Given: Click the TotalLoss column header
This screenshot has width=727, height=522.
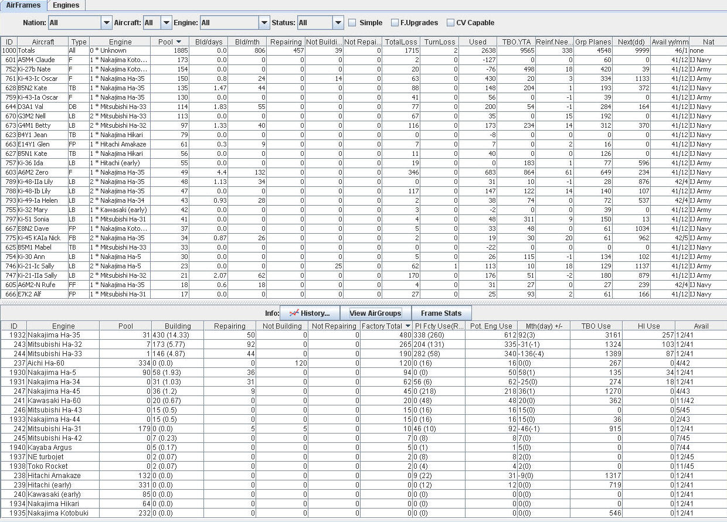Looking at the screenshot, I should 400,42.
